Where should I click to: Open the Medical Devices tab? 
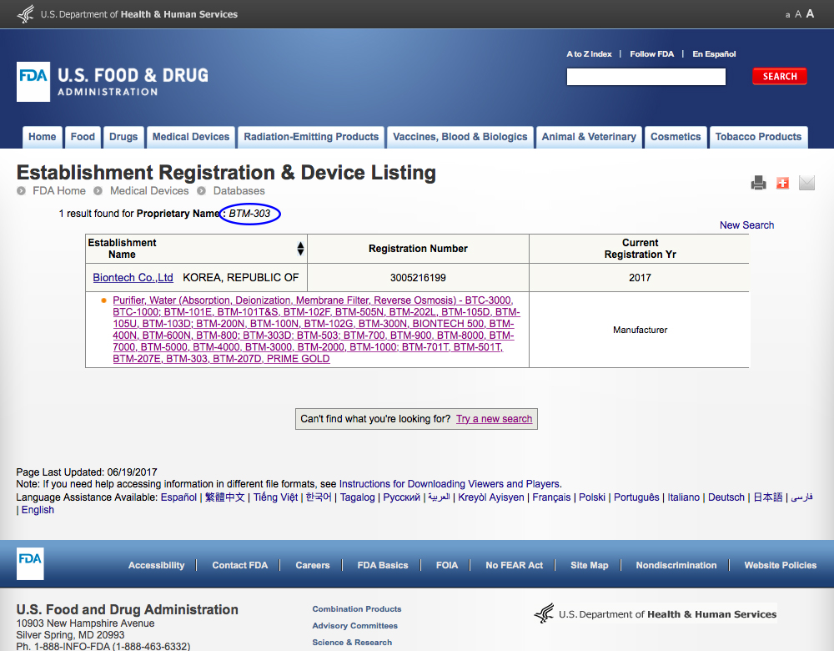[191, 137]
